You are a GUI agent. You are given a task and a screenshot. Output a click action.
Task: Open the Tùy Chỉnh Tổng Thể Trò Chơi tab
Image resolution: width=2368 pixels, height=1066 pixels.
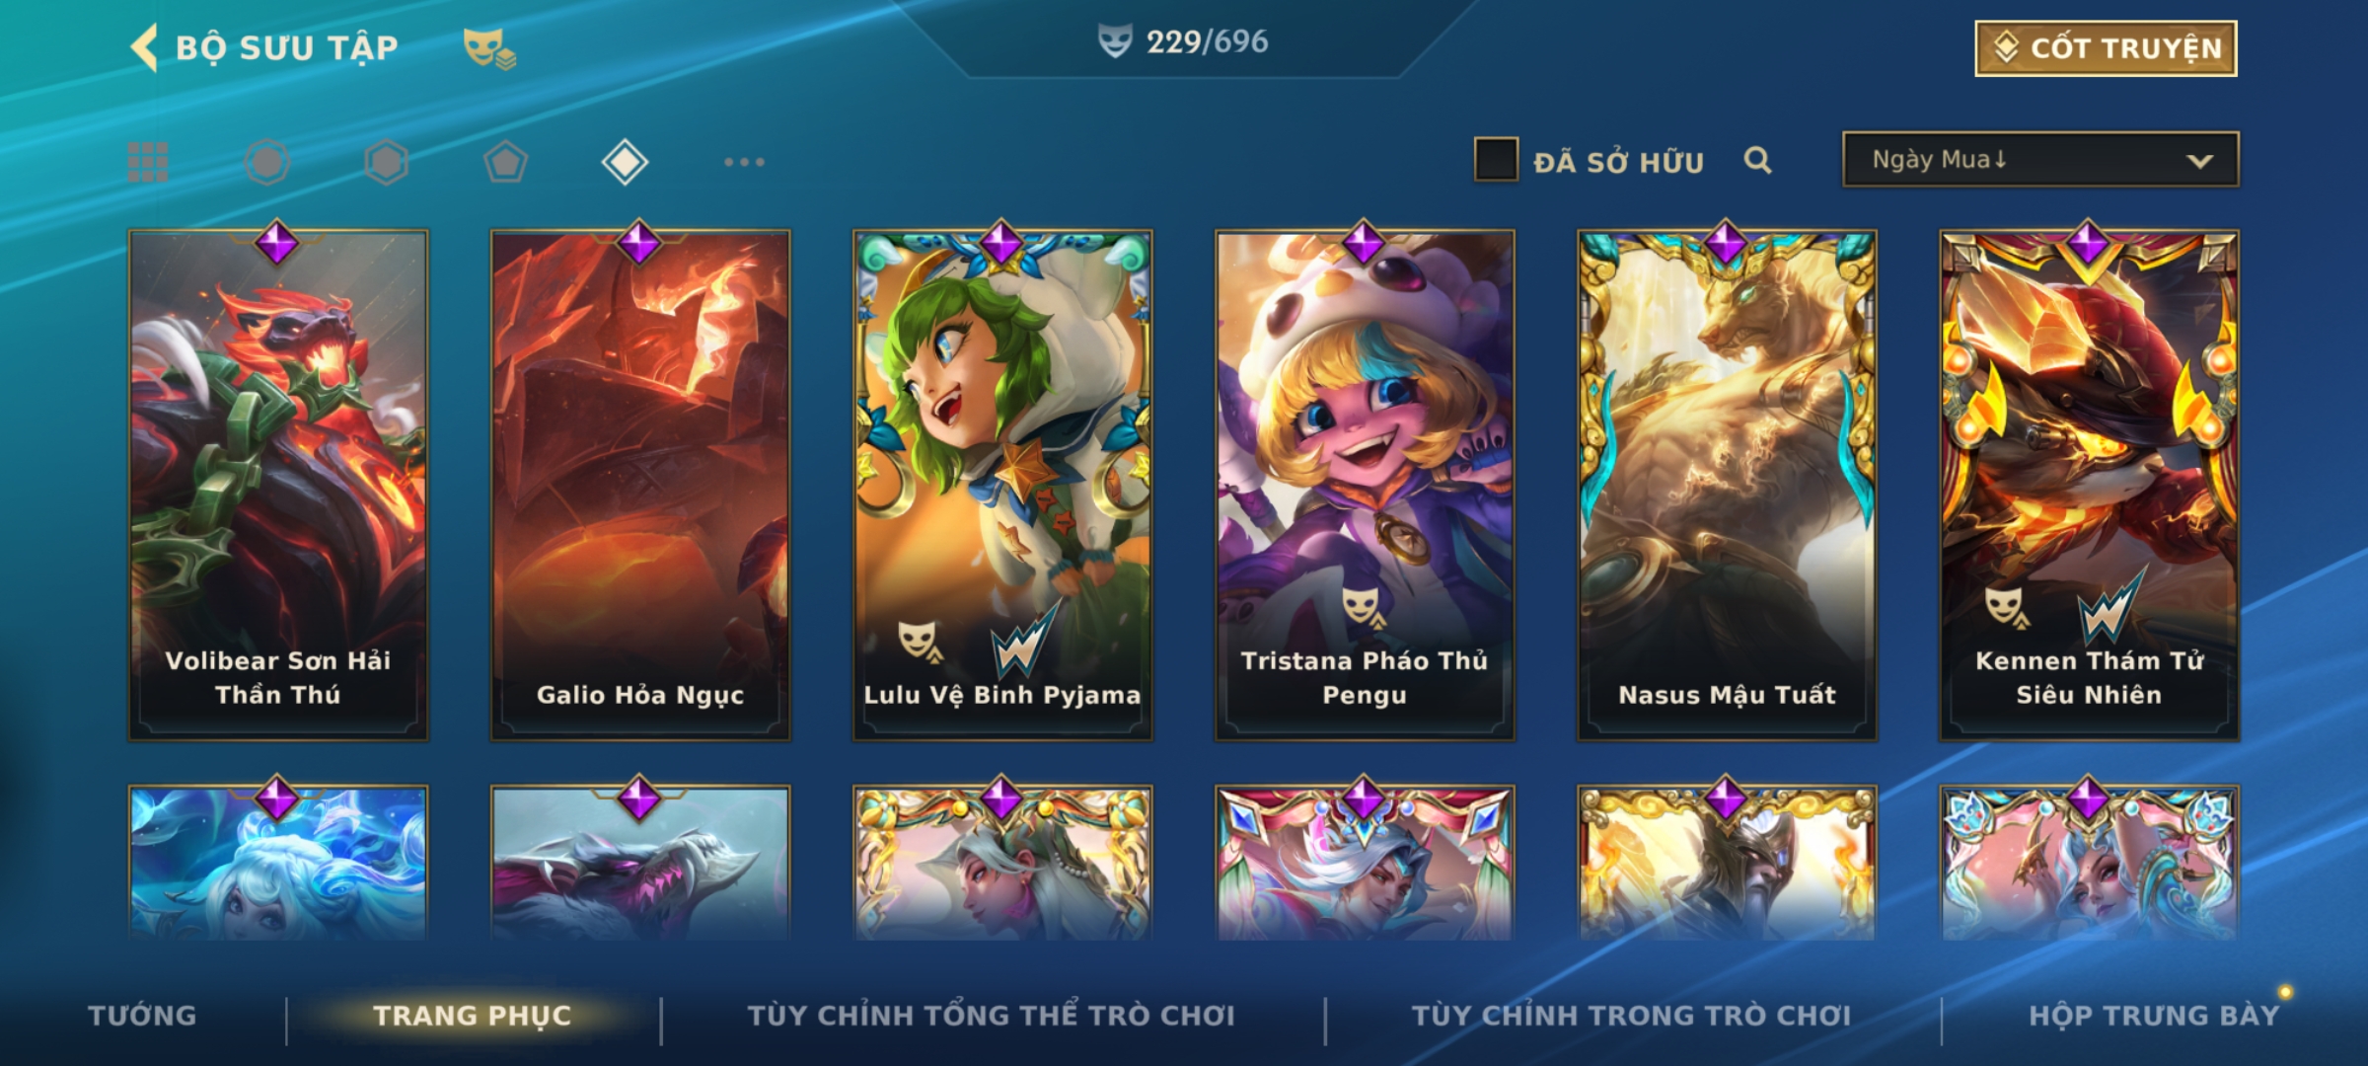click(x=991, y=1016)
